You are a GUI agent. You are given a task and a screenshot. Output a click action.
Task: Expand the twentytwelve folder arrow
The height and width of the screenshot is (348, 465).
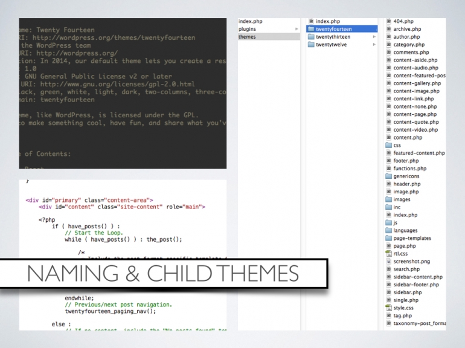click(x=374, y=45)
